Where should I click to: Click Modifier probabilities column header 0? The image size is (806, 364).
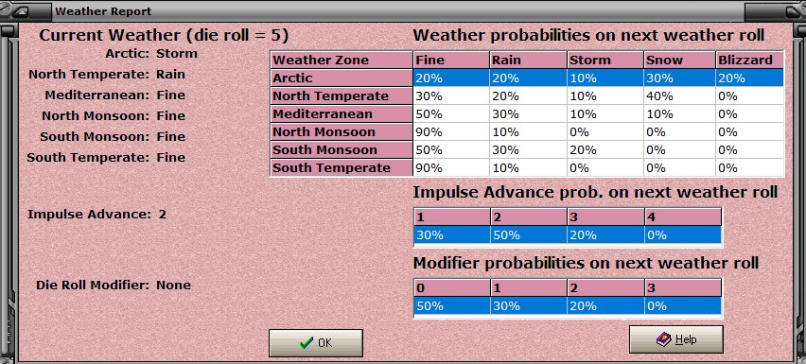tap(452, 288)
